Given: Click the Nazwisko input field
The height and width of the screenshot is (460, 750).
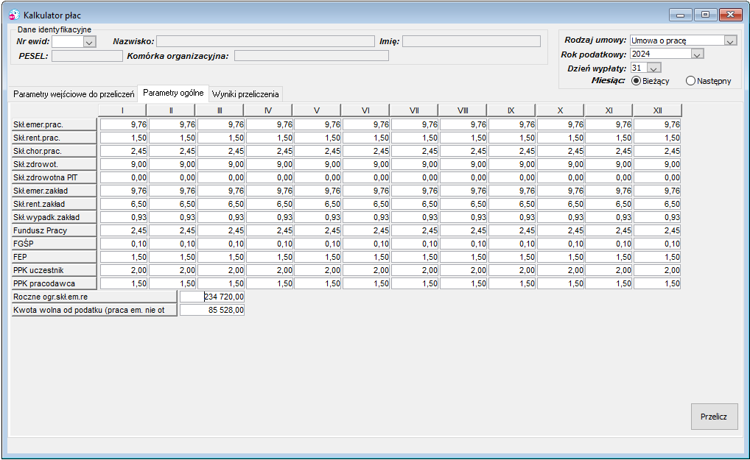Looking at the screenshot, I should pos(265,41).
